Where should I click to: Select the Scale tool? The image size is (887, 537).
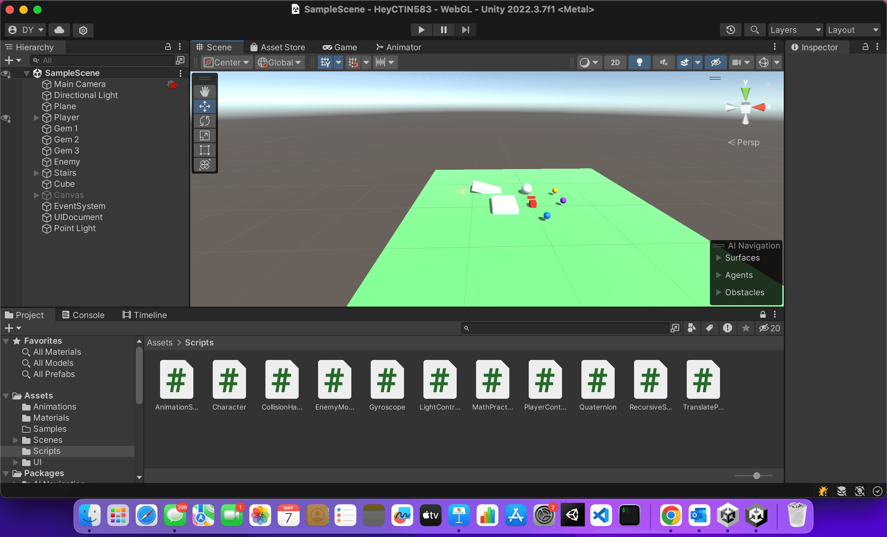[204, 136]
